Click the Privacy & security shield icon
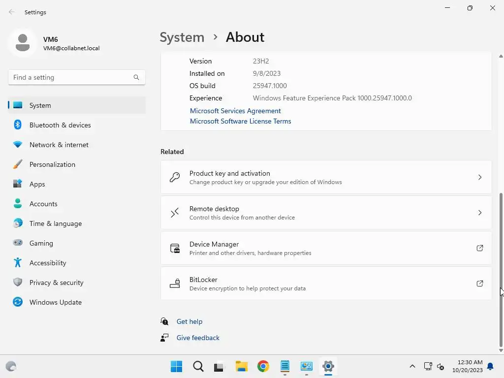The image size is (504, 378). click(x=18, y=282)
